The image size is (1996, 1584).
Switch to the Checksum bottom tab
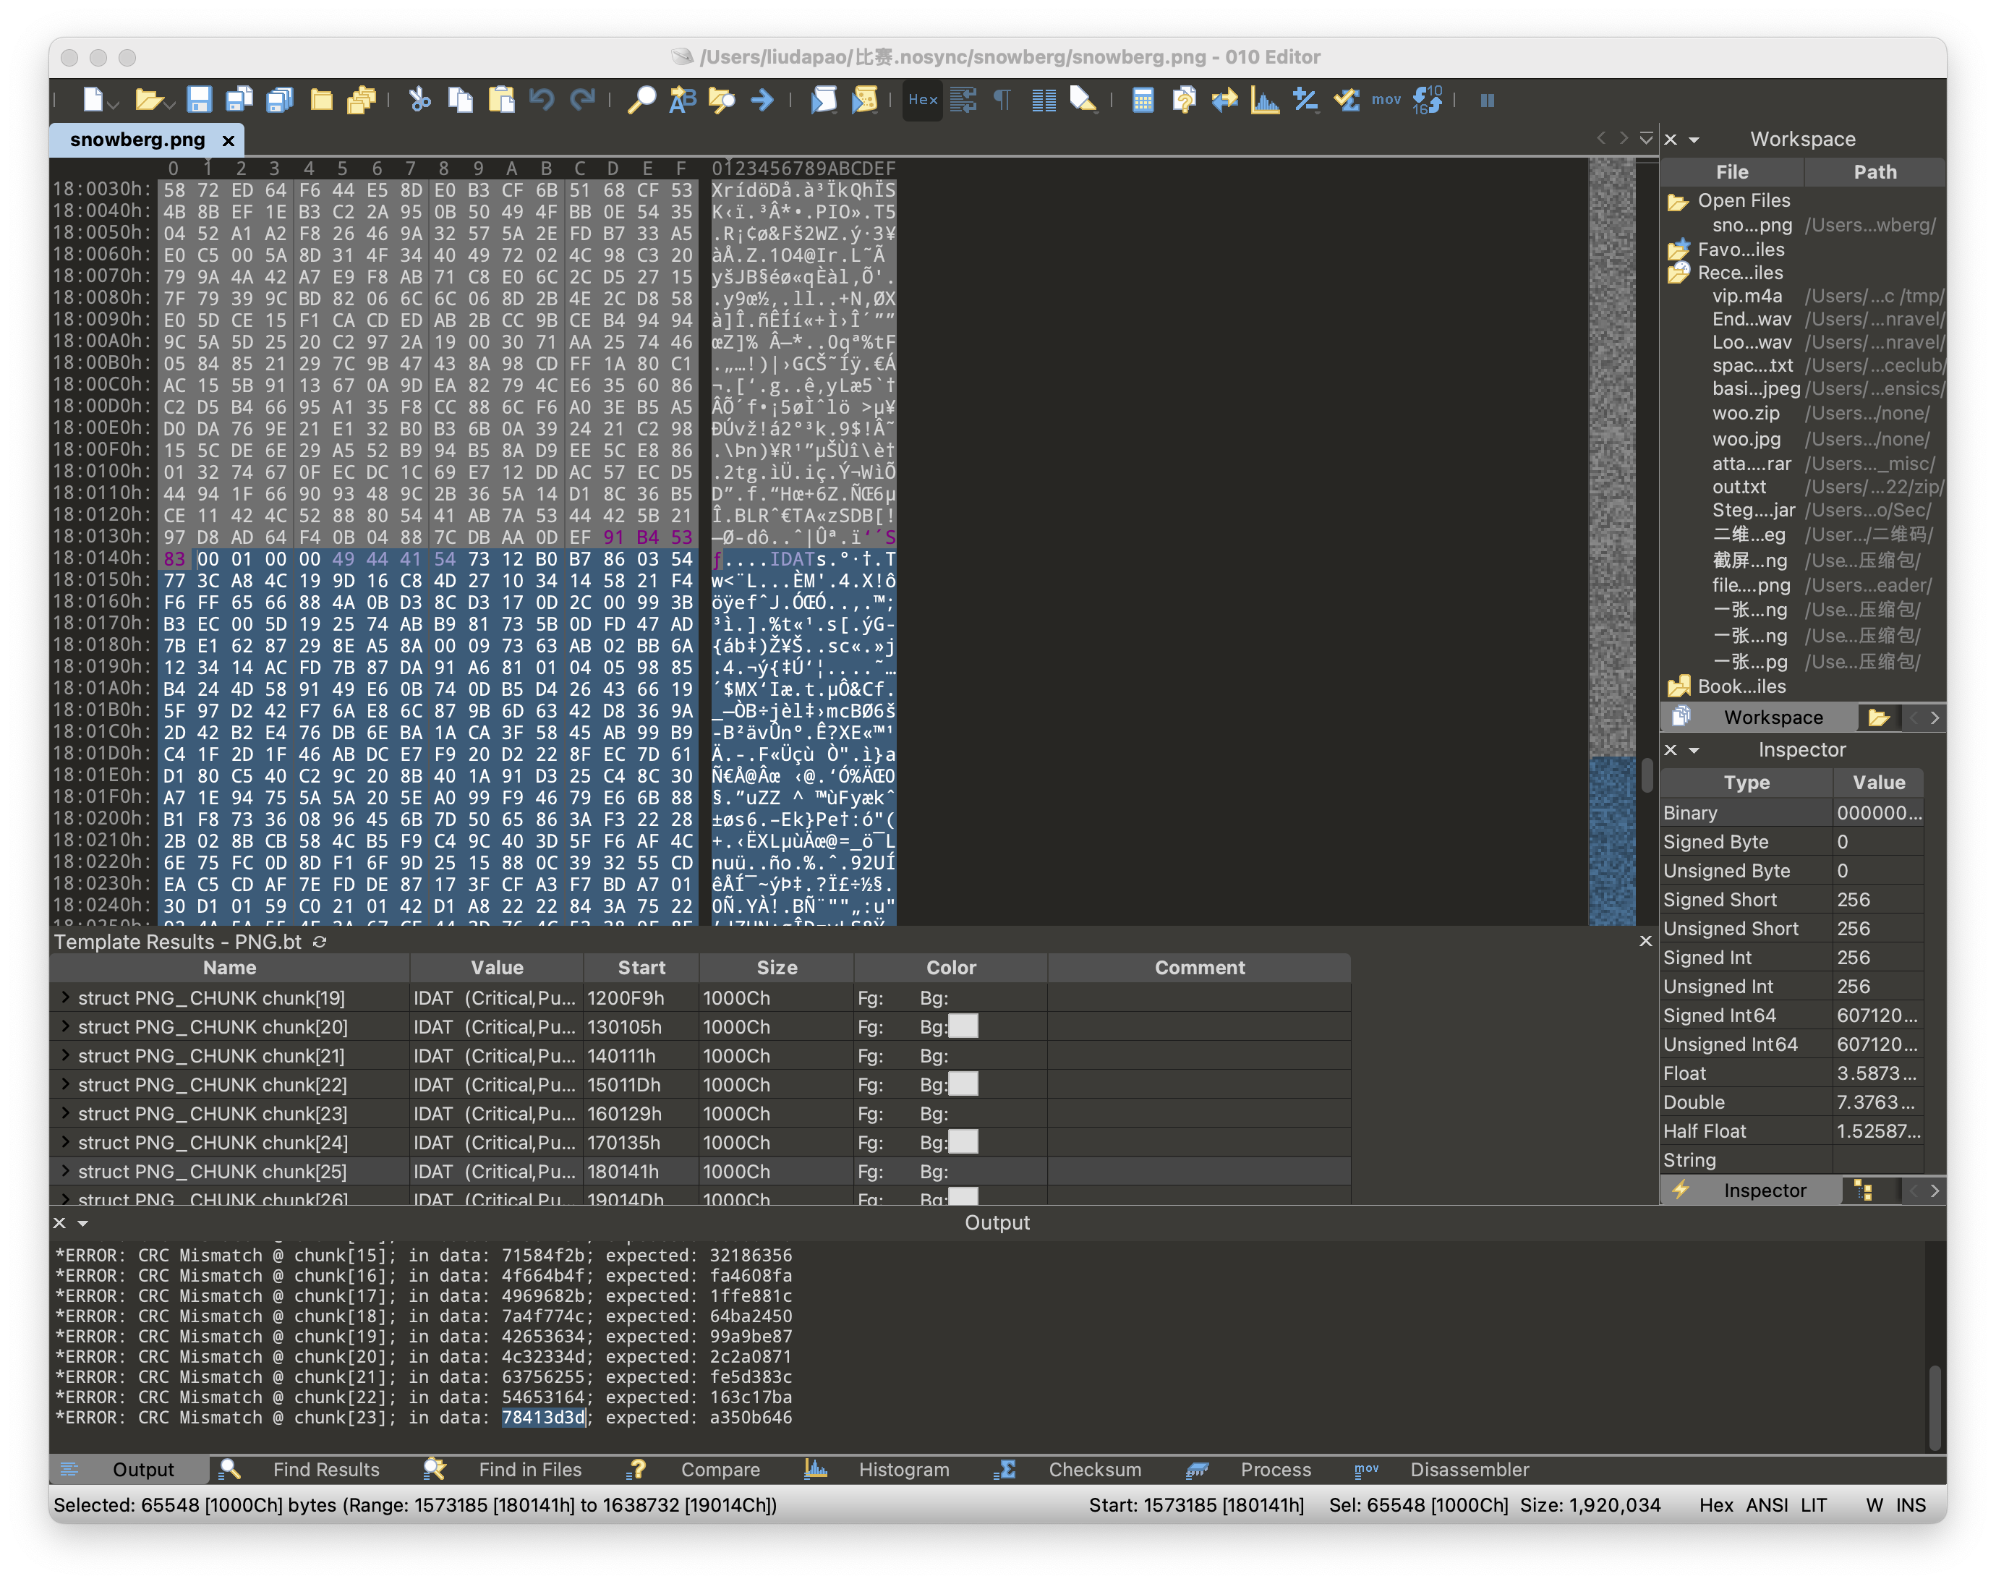(x=1094, y=1469)
